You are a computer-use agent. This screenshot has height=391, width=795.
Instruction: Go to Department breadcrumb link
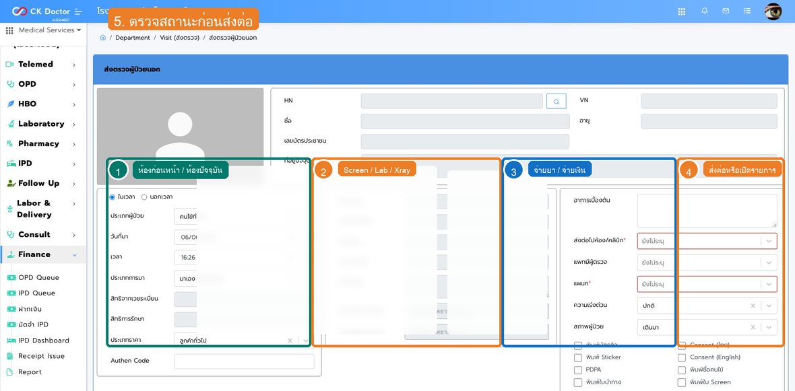[132, 38]
